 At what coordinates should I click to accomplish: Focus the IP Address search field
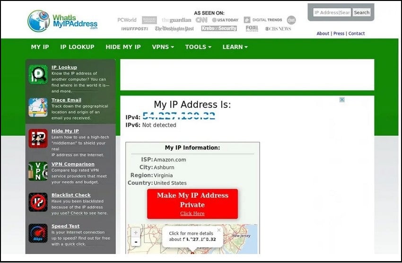click(x=332, y=12)
